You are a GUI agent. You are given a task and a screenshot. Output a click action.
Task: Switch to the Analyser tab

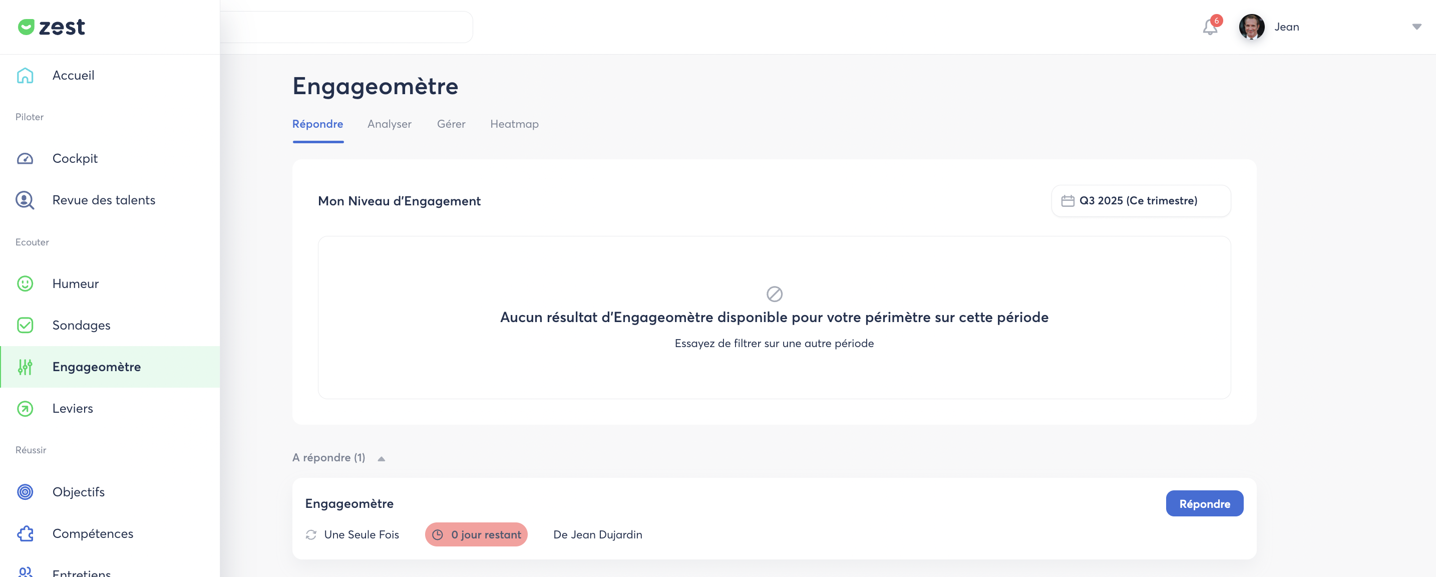point(389,124)
